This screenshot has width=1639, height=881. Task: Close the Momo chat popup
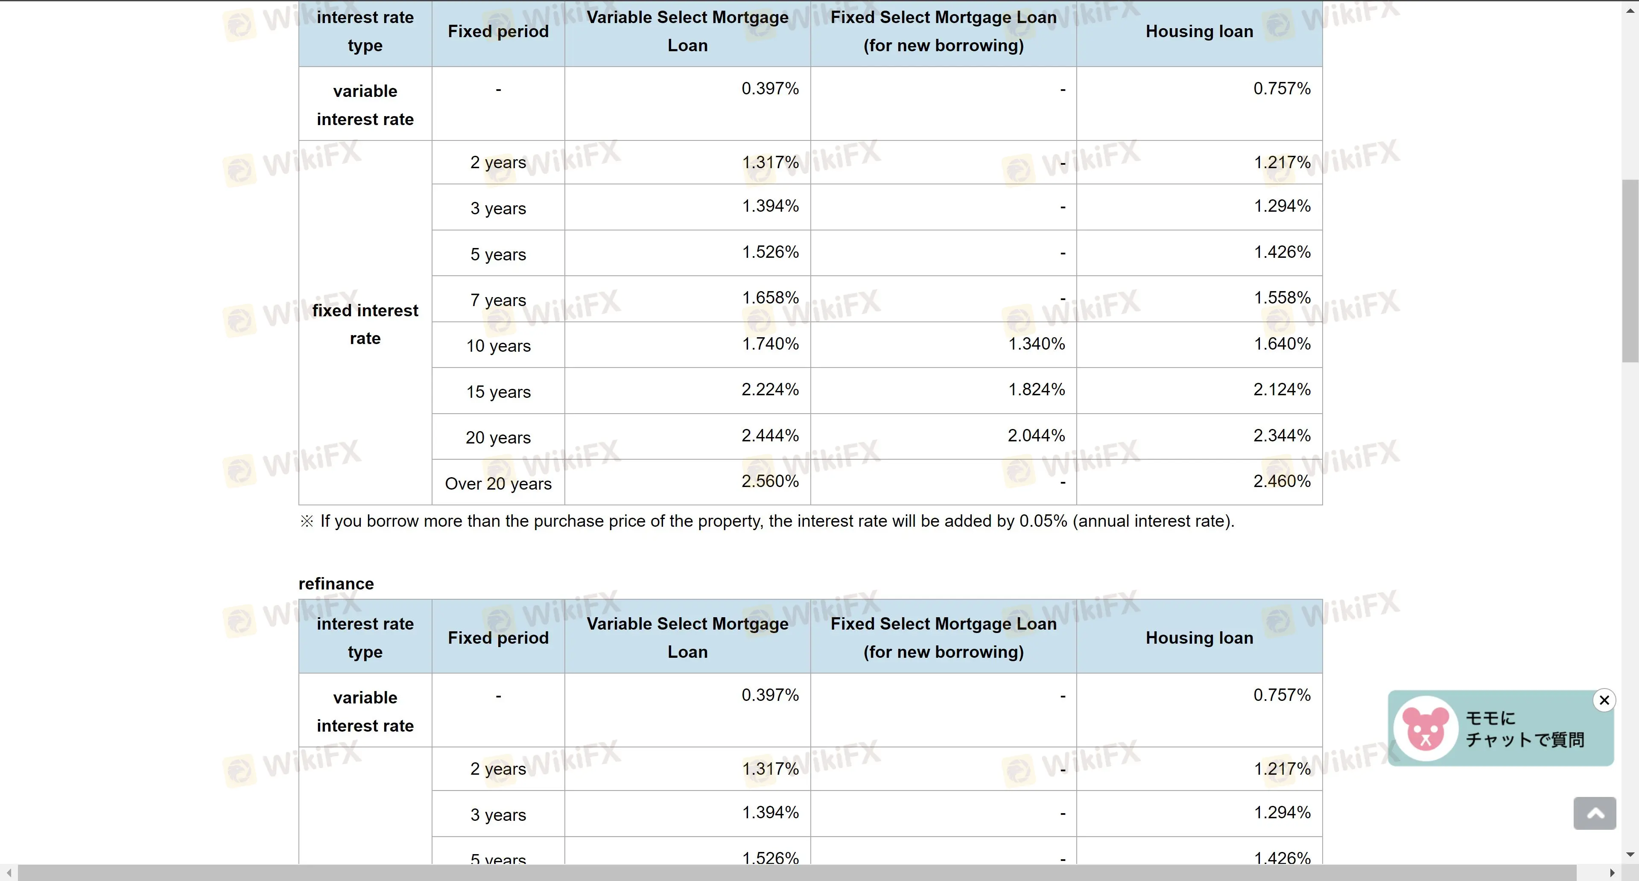click(1604, 700)
